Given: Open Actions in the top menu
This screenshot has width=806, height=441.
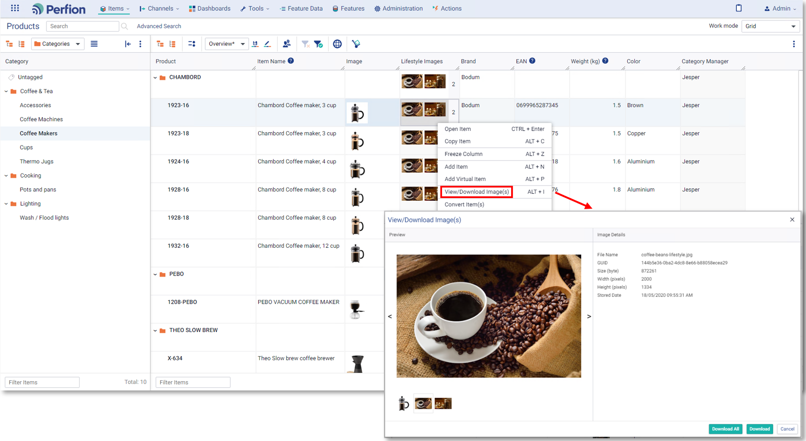Looking at the screenshot, I should [x=447, y=9].
